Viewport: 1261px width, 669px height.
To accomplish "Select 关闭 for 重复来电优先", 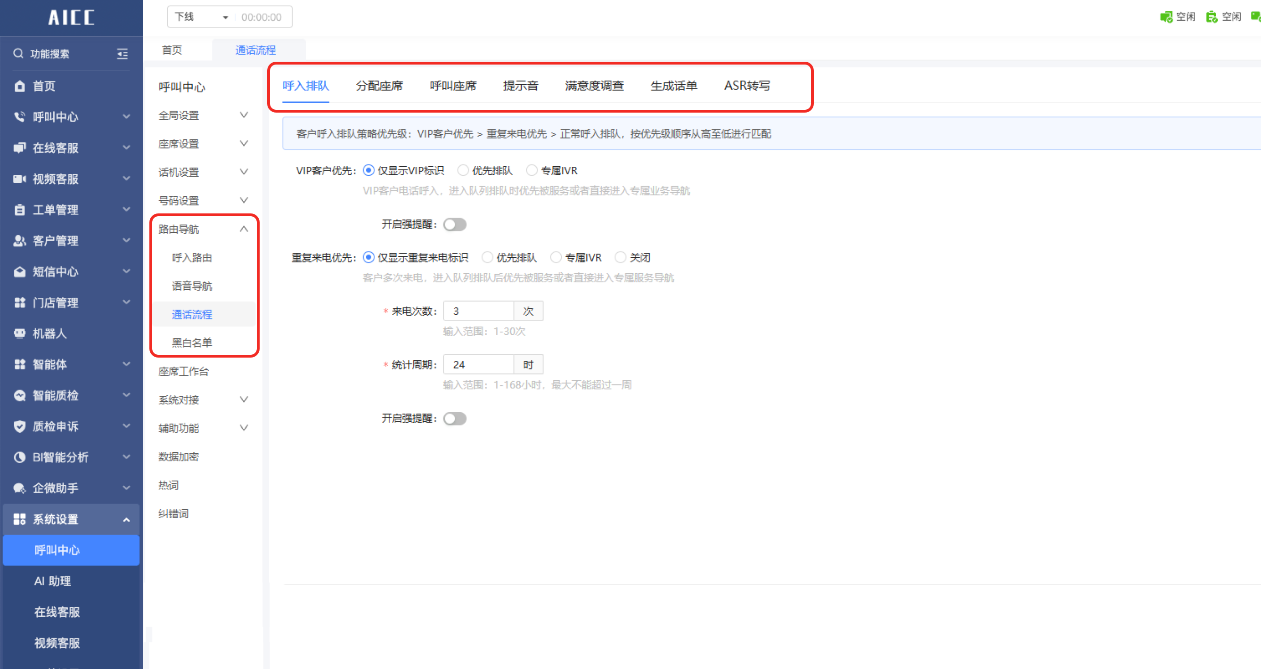I will (620, 257).
